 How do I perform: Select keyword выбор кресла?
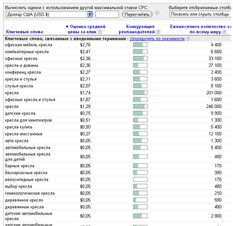click(x=18, y=187)
